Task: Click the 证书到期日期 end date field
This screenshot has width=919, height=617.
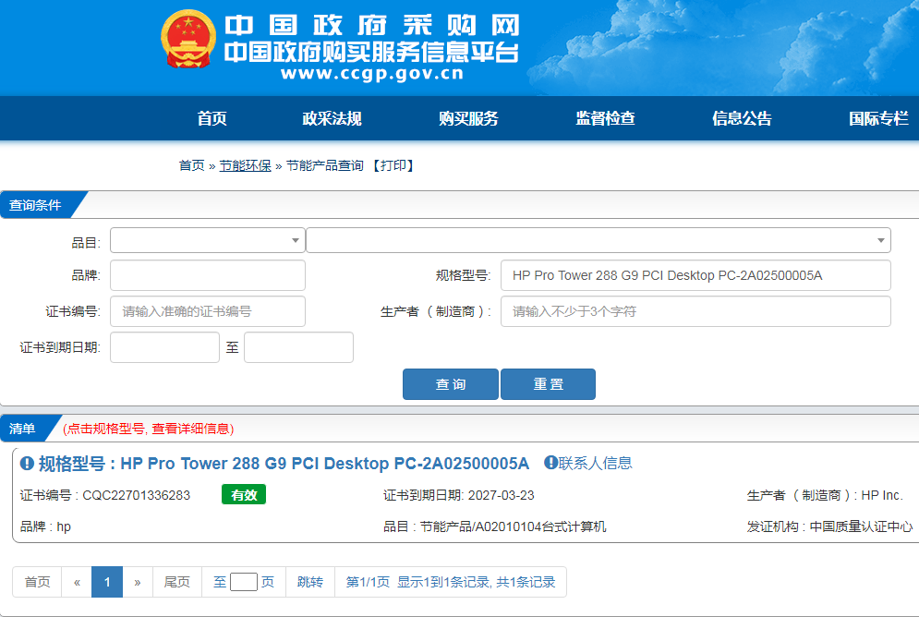Action: [299, 347]
